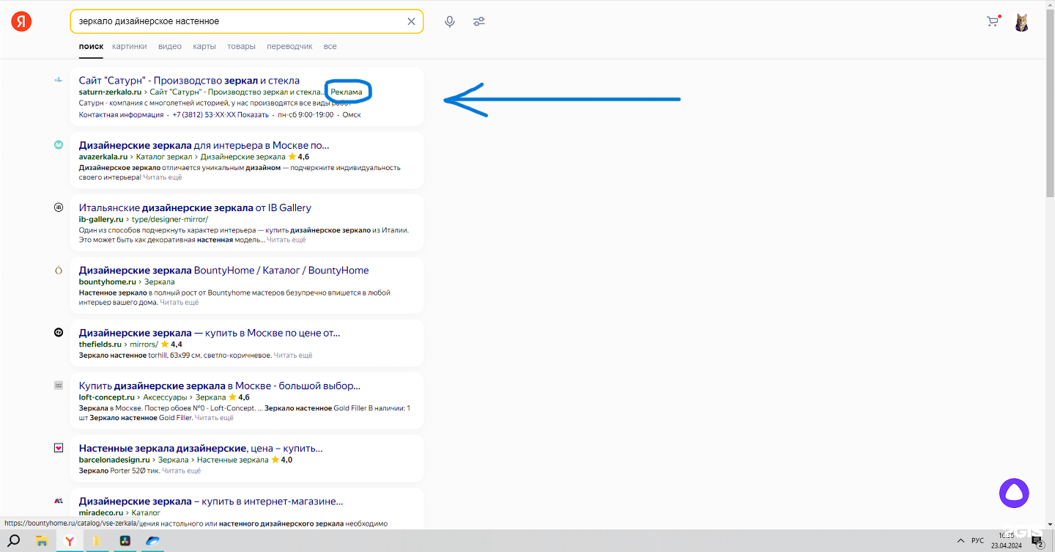Click the thefields.ru favicon
This screenshot has height=552, width=1055.
tap(59, 333)
